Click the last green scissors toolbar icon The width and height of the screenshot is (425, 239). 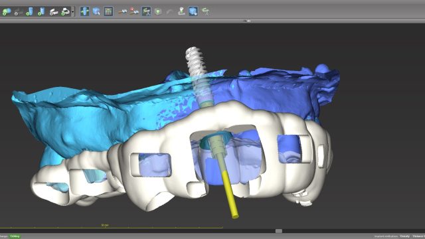206,11
